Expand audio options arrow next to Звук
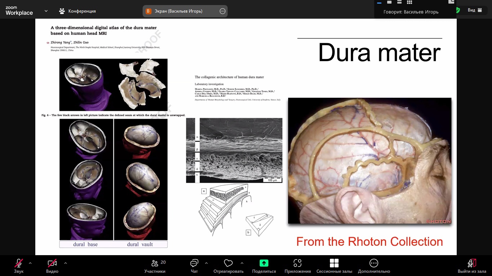This screenshot has width=492, height=276. coord(30,263)
